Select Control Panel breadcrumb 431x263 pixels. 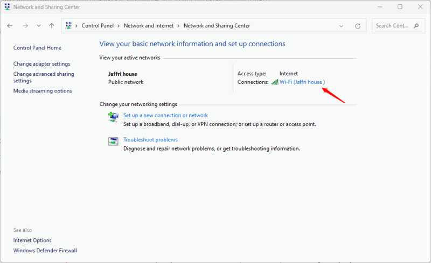tap(98, 25)
